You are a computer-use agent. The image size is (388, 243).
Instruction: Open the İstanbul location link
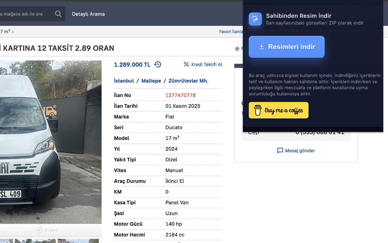tap(124, 81)
